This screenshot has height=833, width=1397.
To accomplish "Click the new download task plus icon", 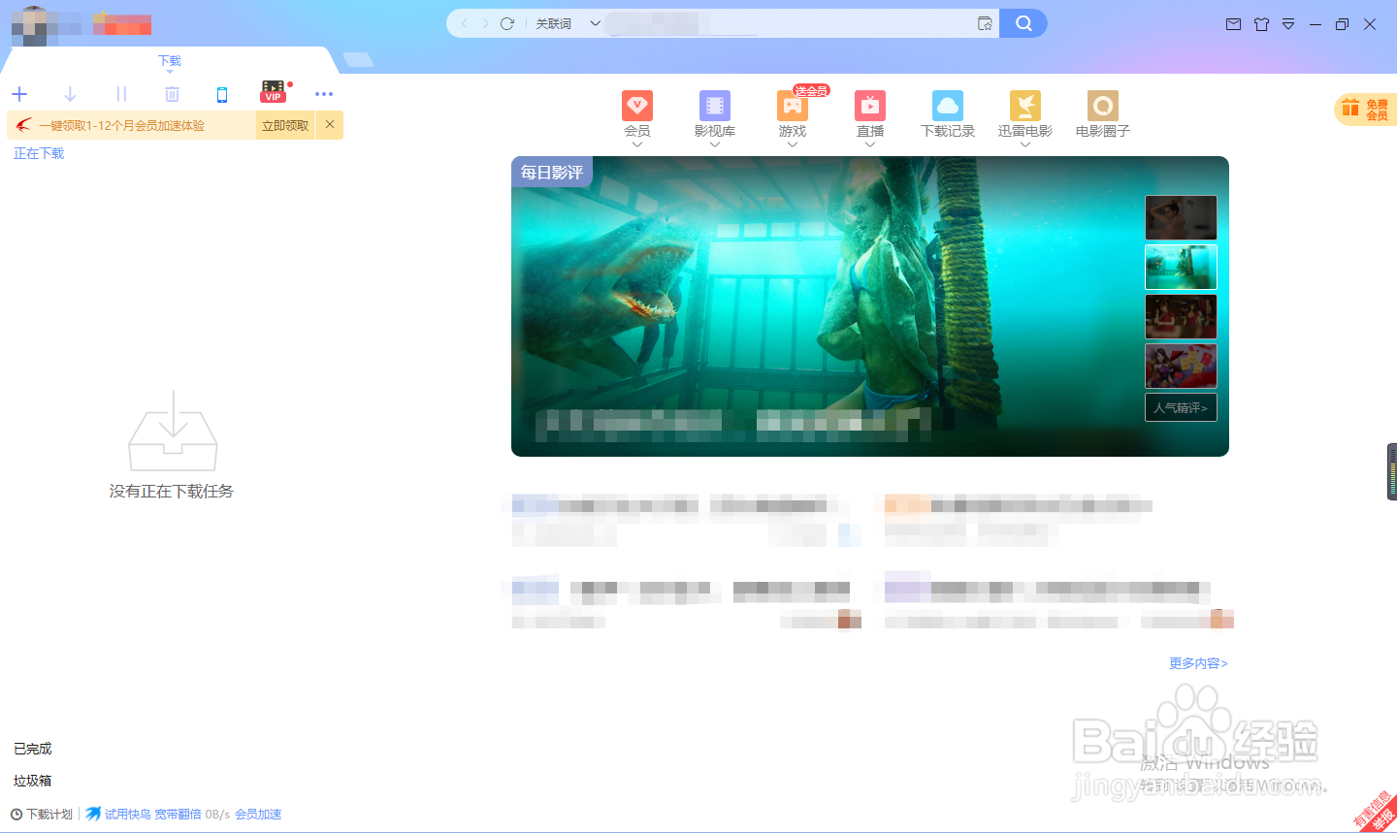I will pos(19,94).
